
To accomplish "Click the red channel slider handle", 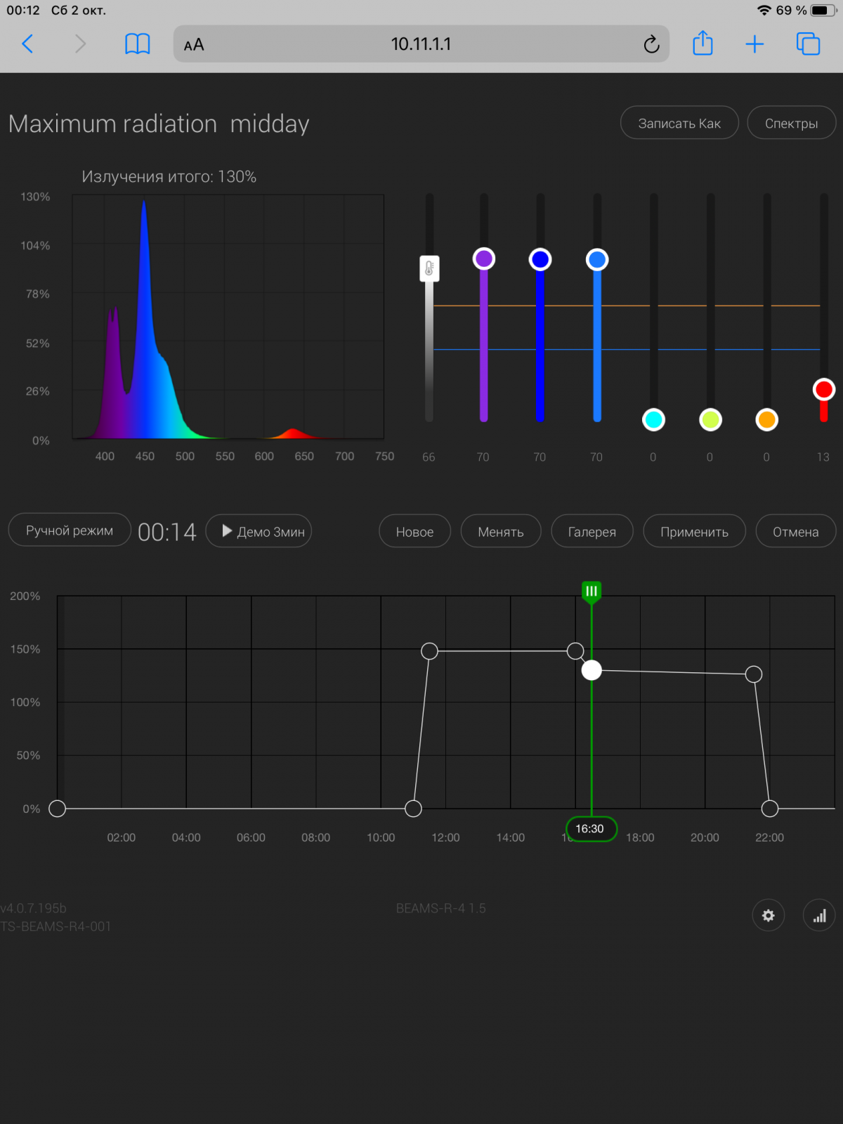I will [823, 389].
